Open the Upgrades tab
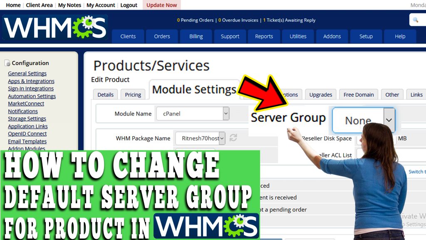The image size is (426, 240). tap(320, 95)
